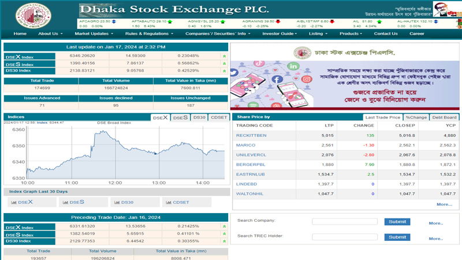The width and height of the screenshot is (462, 260).
Task: Submit the Search Company form
Action: pos(397,221)
